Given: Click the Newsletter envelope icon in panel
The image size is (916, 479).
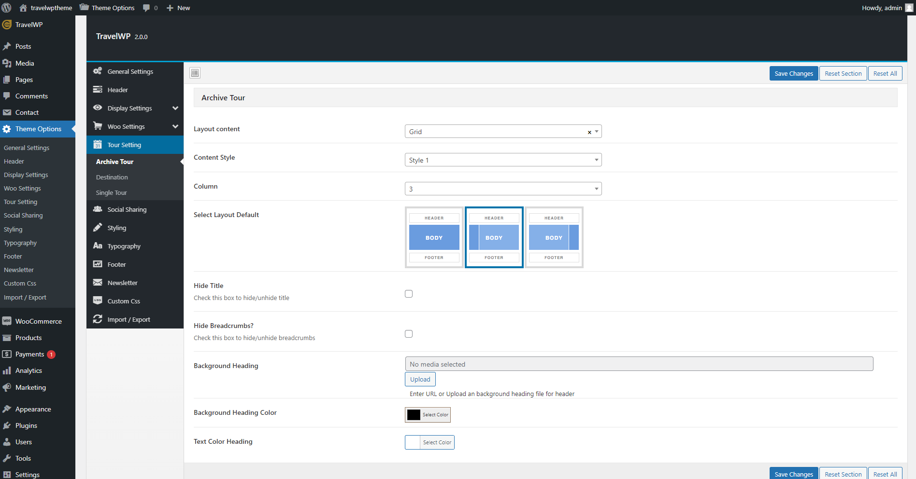Looking at the screenshot, I should 98,282.
